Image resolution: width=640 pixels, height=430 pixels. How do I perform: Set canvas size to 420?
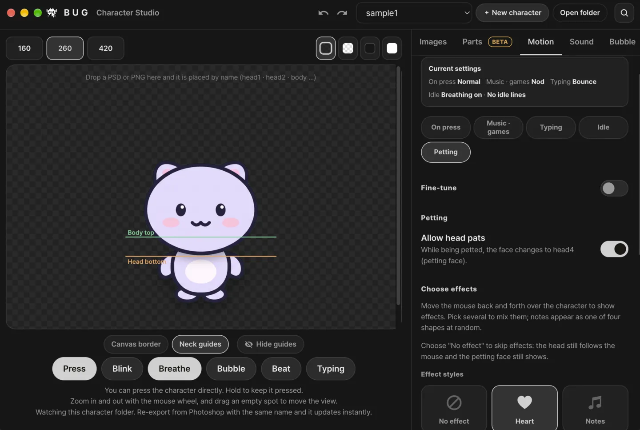point(106,48)
